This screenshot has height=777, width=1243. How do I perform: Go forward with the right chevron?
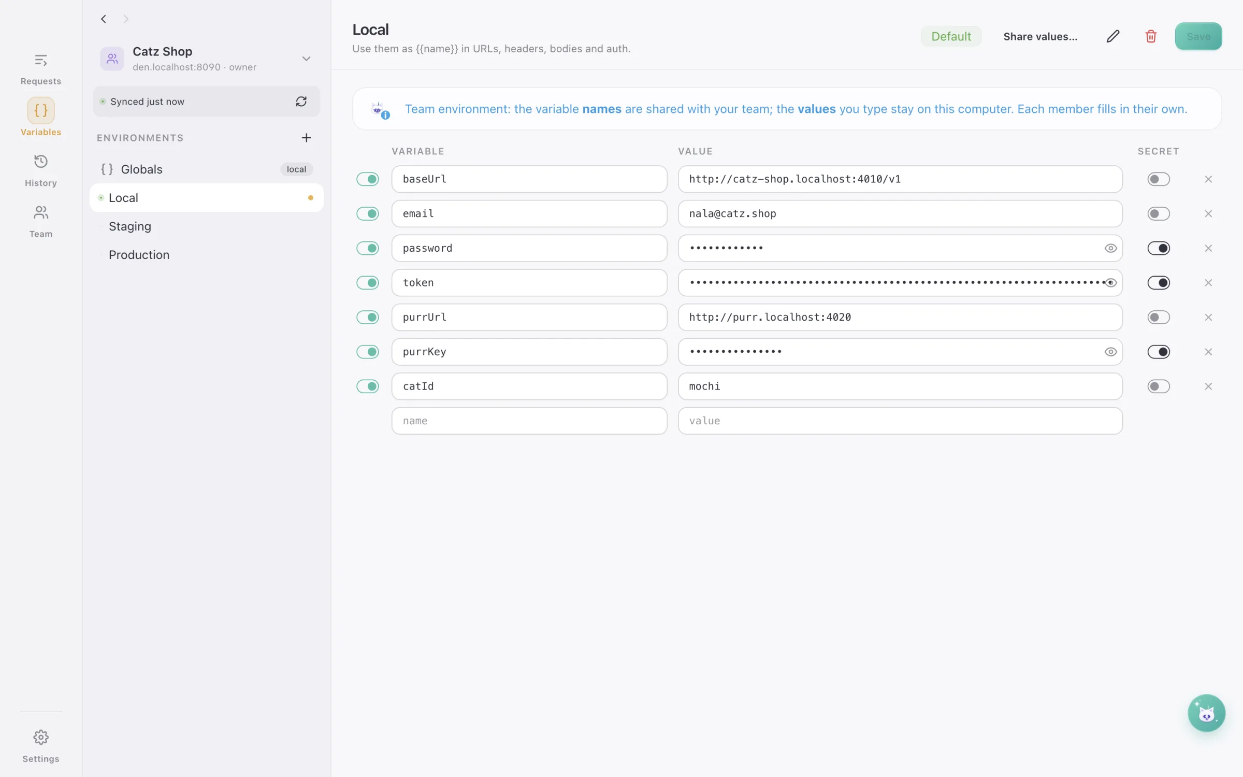tap(126, 19)
